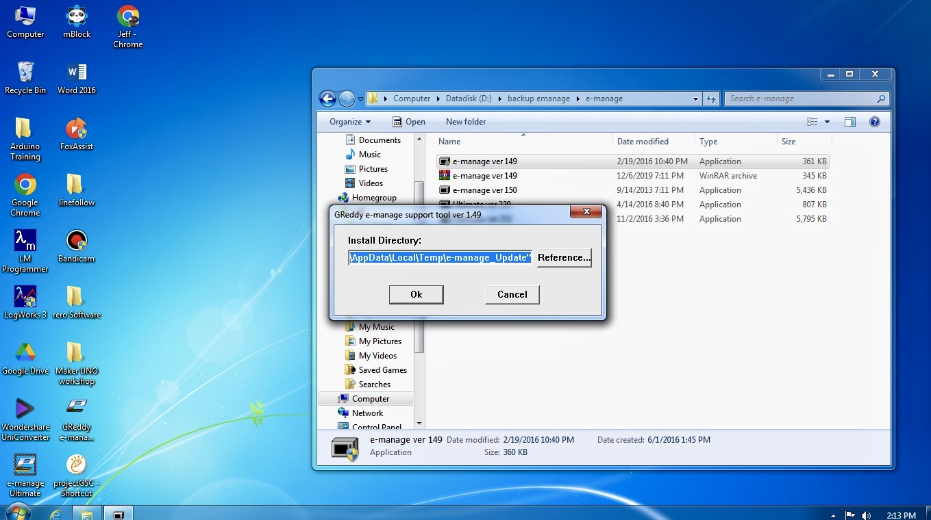Select the e-manage ver 150 file

pos(632,190)
